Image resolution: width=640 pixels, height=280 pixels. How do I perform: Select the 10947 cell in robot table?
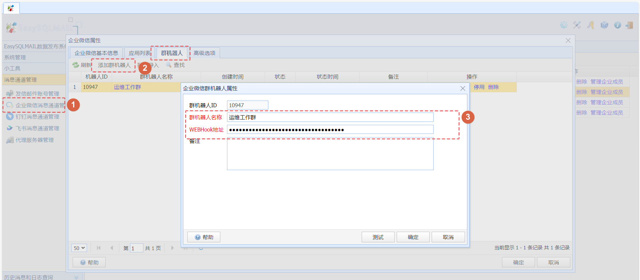[97, 87]
